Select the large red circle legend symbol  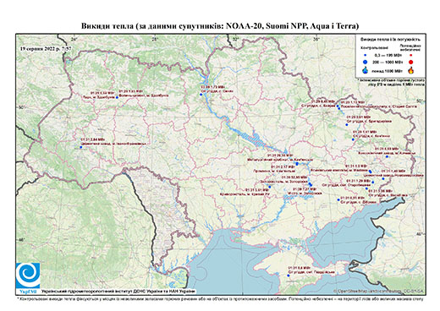(410, 63)
